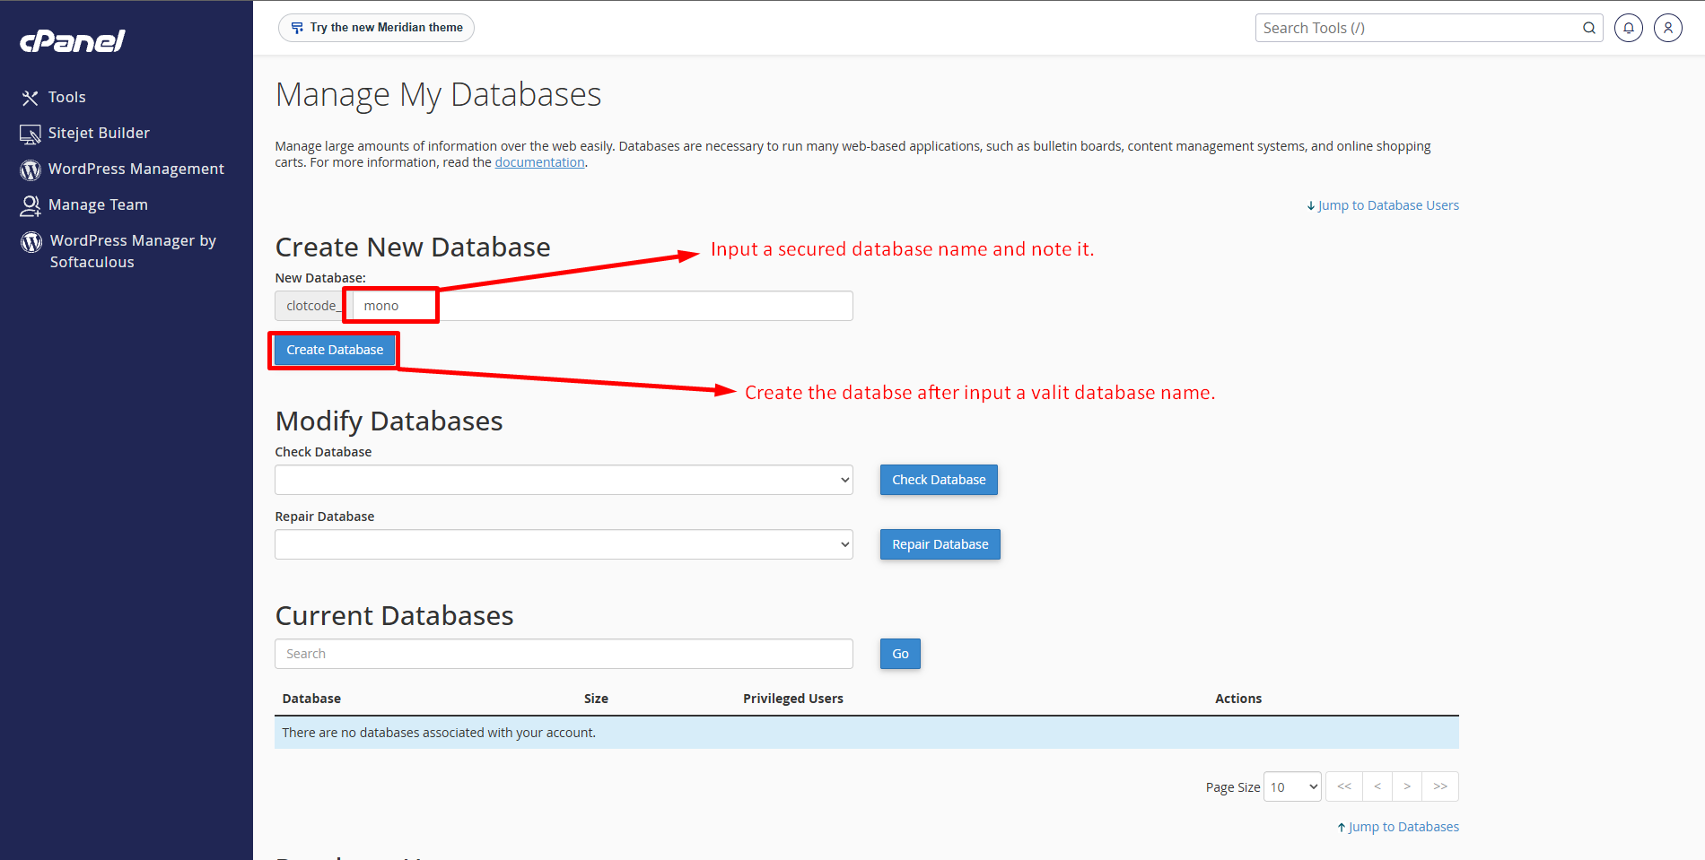Go to next page (>)
The image size is (1705, 860).
1407,786
